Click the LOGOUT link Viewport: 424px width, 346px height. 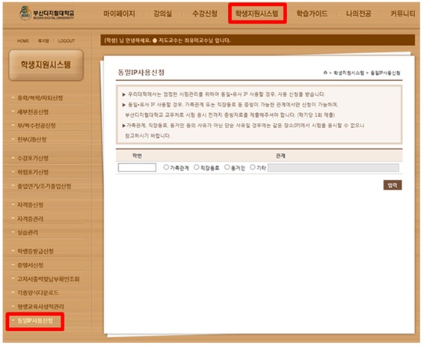click(67, 41)
